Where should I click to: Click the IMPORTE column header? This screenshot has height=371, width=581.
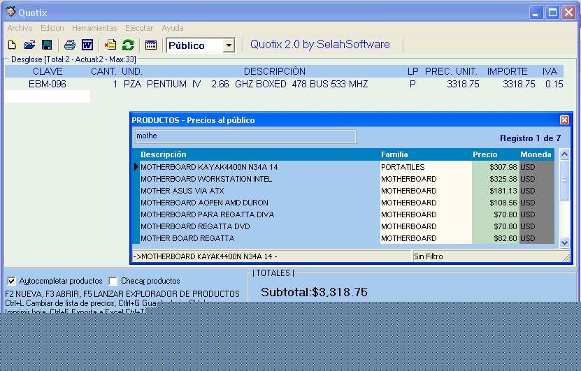(507, 71)
